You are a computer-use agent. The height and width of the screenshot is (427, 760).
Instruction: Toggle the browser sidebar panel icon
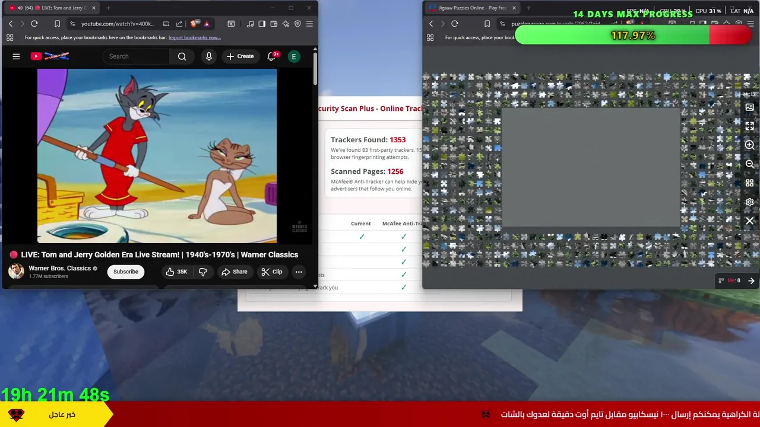tap(262, 24)
